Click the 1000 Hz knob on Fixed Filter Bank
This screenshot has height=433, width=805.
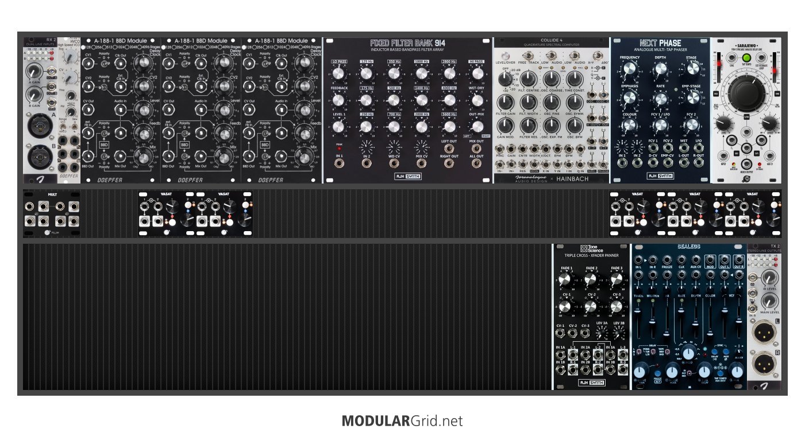[x=421, y=73]
